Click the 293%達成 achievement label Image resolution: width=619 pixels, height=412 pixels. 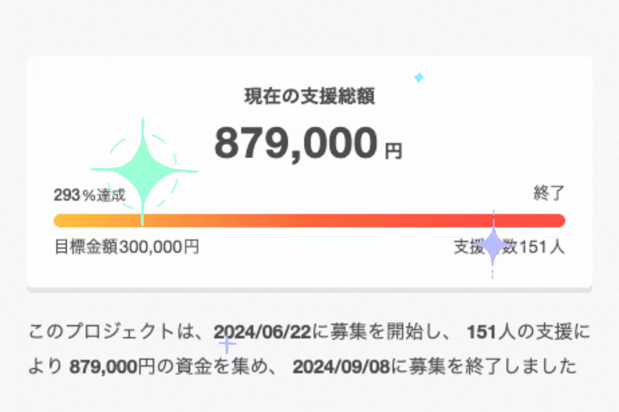click(89, 195)
